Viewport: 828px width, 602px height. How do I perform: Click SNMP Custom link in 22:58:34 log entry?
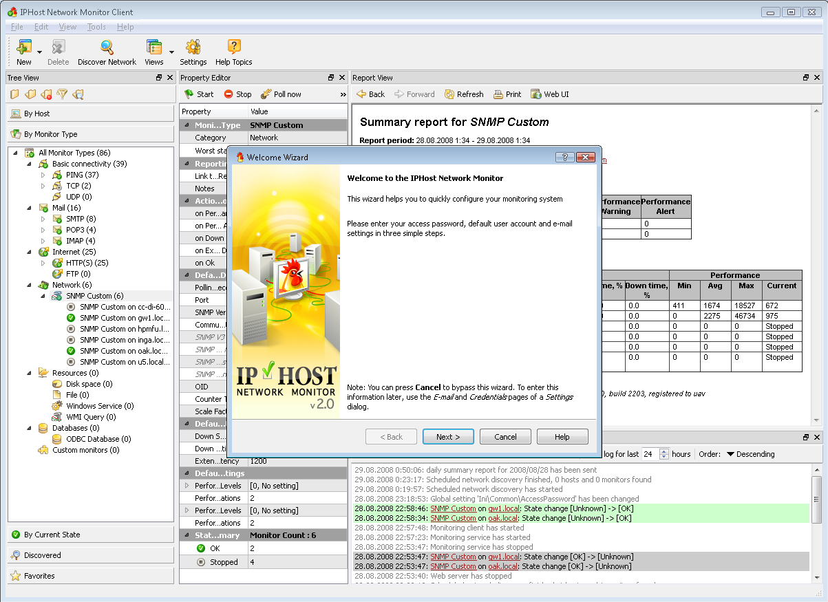(453, 518)
